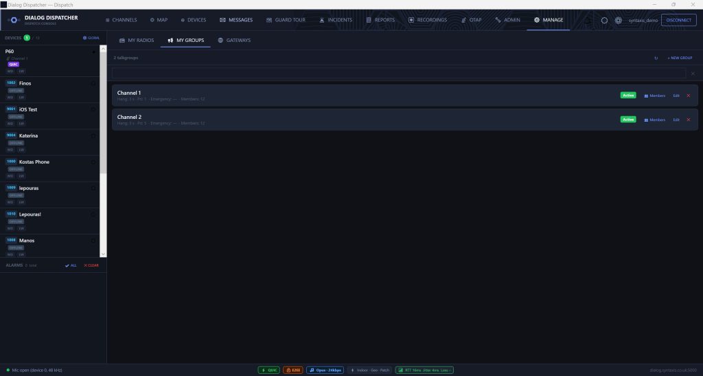Open the Gateways subtab

point(234,41)
